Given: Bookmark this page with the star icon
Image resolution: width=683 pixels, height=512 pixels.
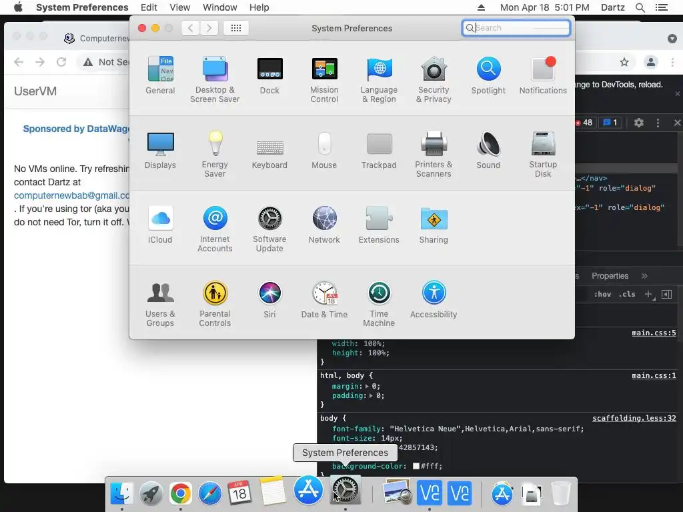Looking at the screenshot, I should 624,62.
